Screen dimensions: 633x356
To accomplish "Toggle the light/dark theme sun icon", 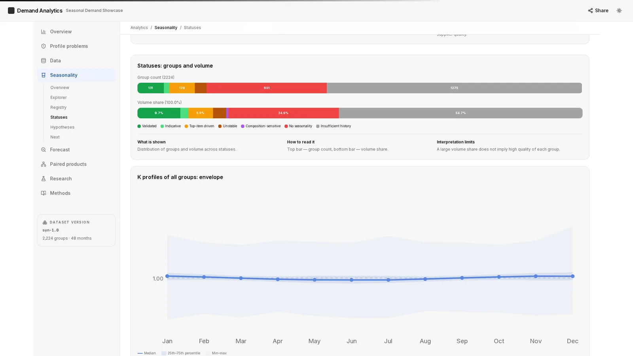I will point(619,11).
